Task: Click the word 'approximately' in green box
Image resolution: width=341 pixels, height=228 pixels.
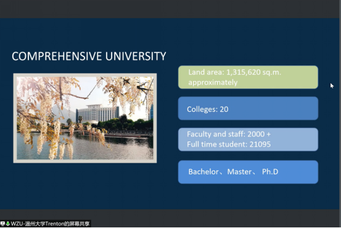Action: click(213, 83)
